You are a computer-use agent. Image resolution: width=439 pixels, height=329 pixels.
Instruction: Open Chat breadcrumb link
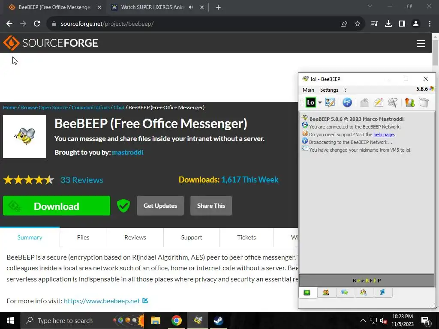click(119, 108)
